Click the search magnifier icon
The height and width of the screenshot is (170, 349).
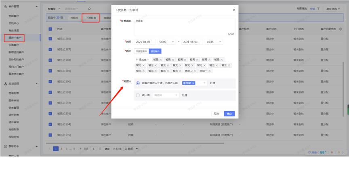click(89, 9)
